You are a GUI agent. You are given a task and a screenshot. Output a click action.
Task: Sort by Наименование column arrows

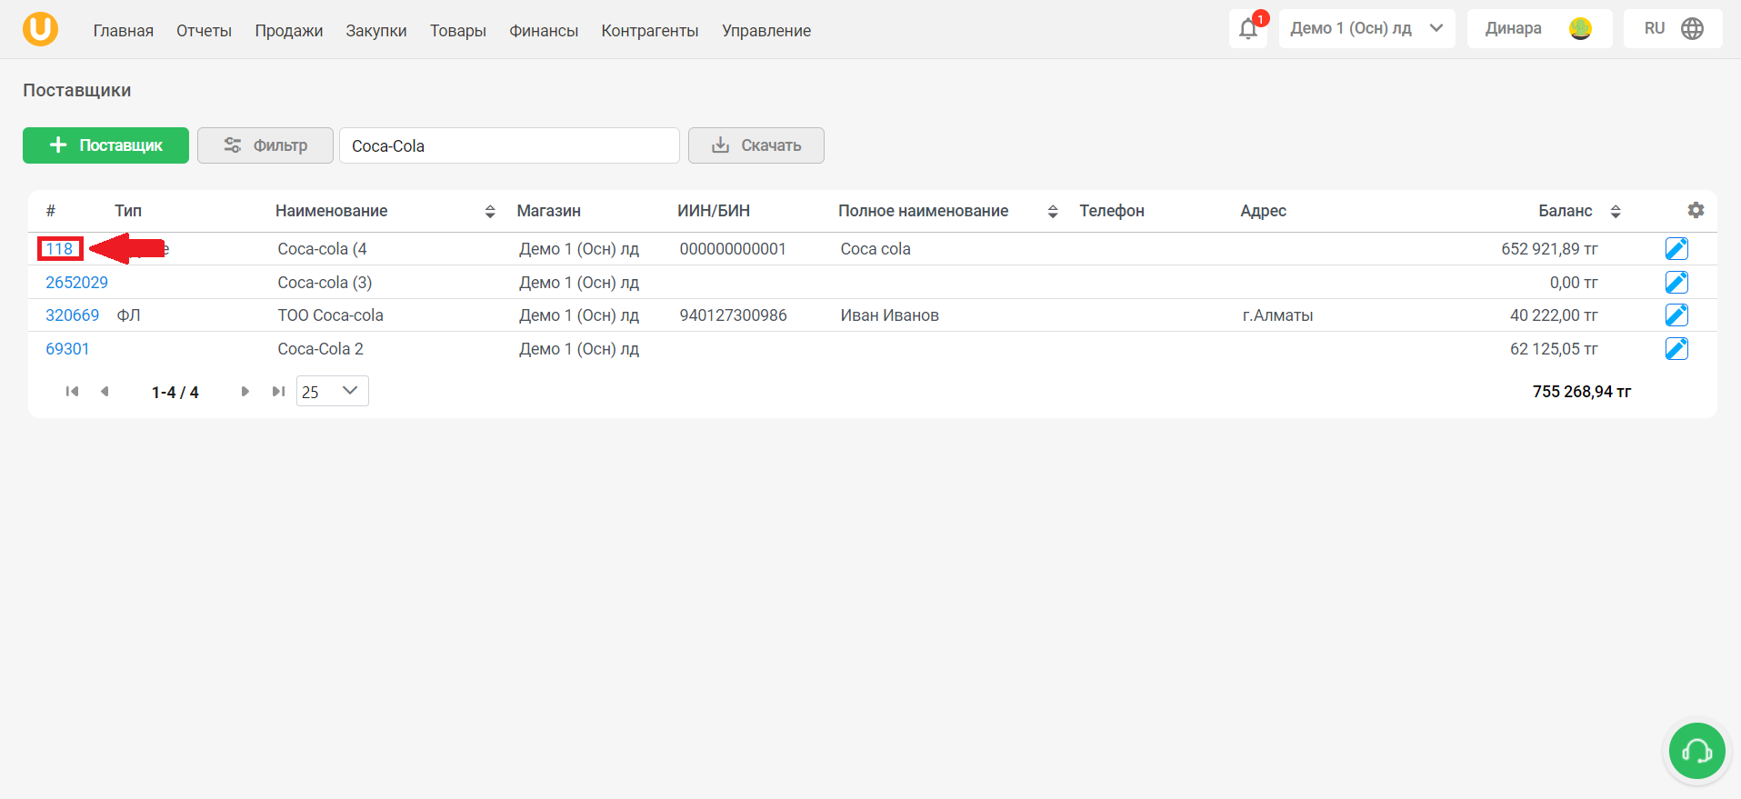[490, 212]
